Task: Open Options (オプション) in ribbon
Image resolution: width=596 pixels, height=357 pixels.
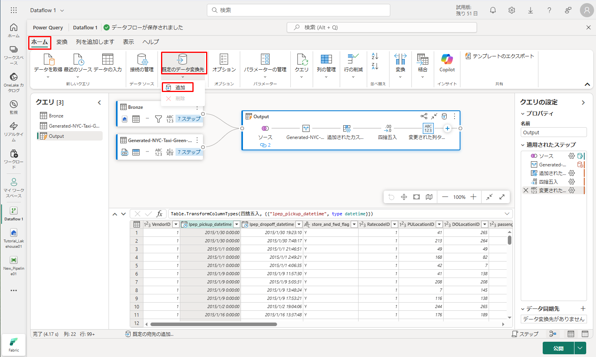Action: click(x=224, y=63)
